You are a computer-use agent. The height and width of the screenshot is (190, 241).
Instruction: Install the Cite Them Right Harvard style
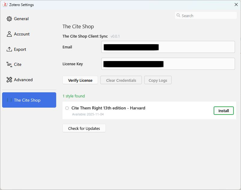[224, 111]
